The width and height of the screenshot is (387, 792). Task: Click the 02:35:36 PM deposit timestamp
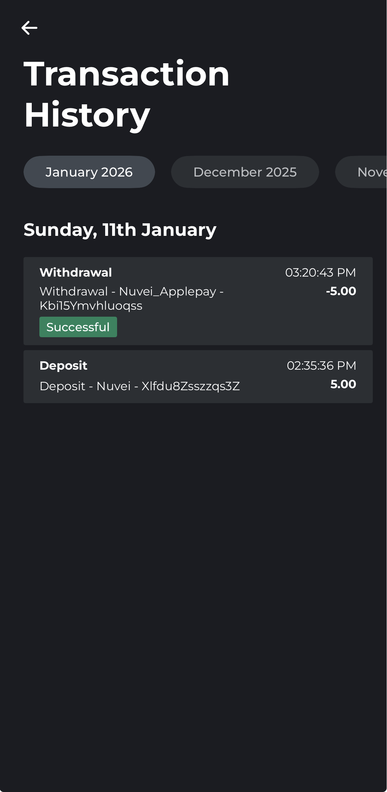(321, 365)
